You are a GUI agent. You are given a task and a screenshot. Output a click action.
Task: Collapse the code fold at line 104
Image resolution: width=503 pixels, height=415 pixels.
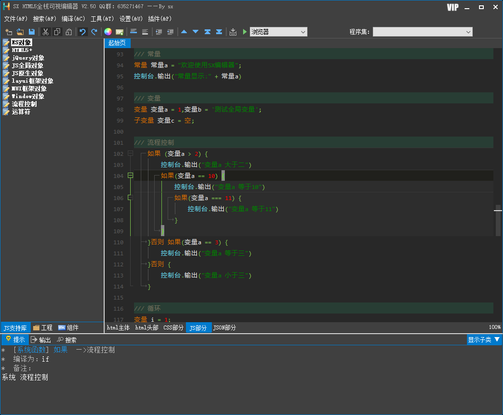pos(130,176)
